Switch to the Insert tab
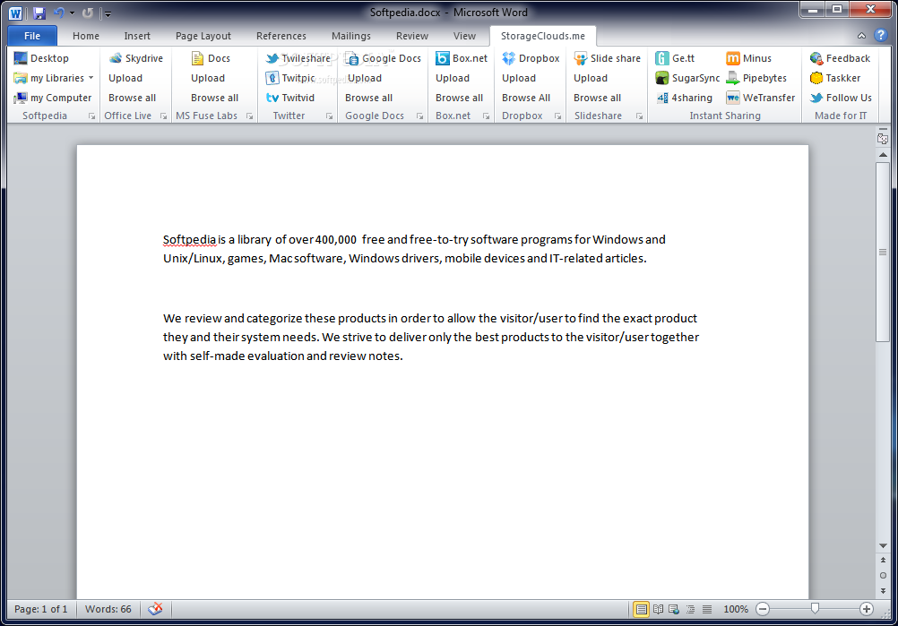The image size is (898, 626). (x=137, y=36)
